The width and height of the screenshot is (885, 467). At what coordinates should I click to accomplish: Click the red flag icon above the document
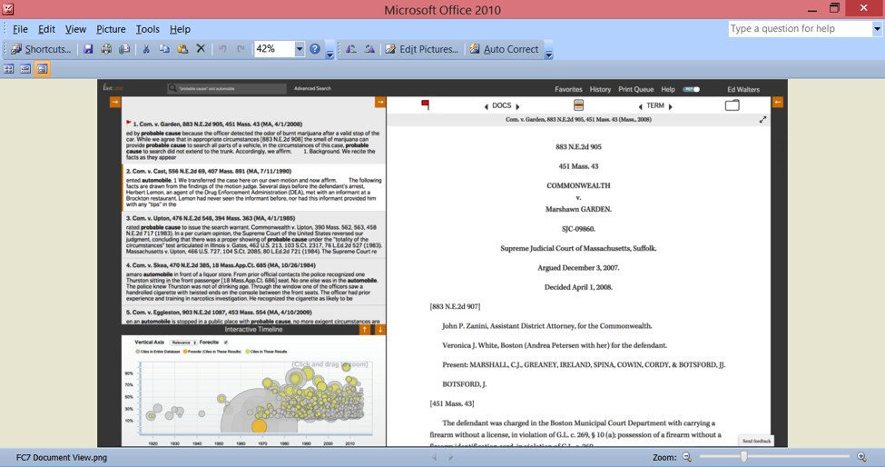[x=425, y=104]
